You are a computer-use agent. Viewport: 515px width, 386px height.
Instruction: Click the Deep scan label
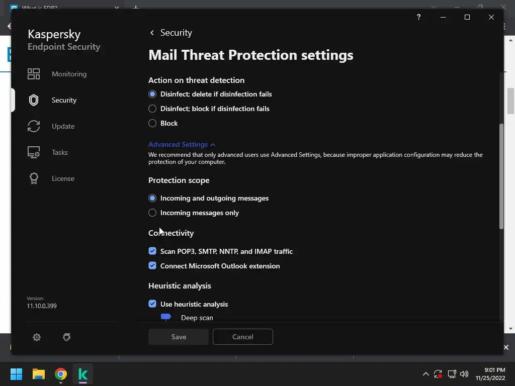(x=197, y=318)
